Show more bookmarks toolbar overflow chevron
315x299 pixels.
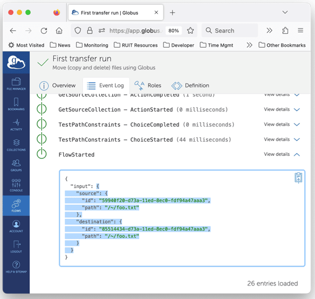coord(249,45)
